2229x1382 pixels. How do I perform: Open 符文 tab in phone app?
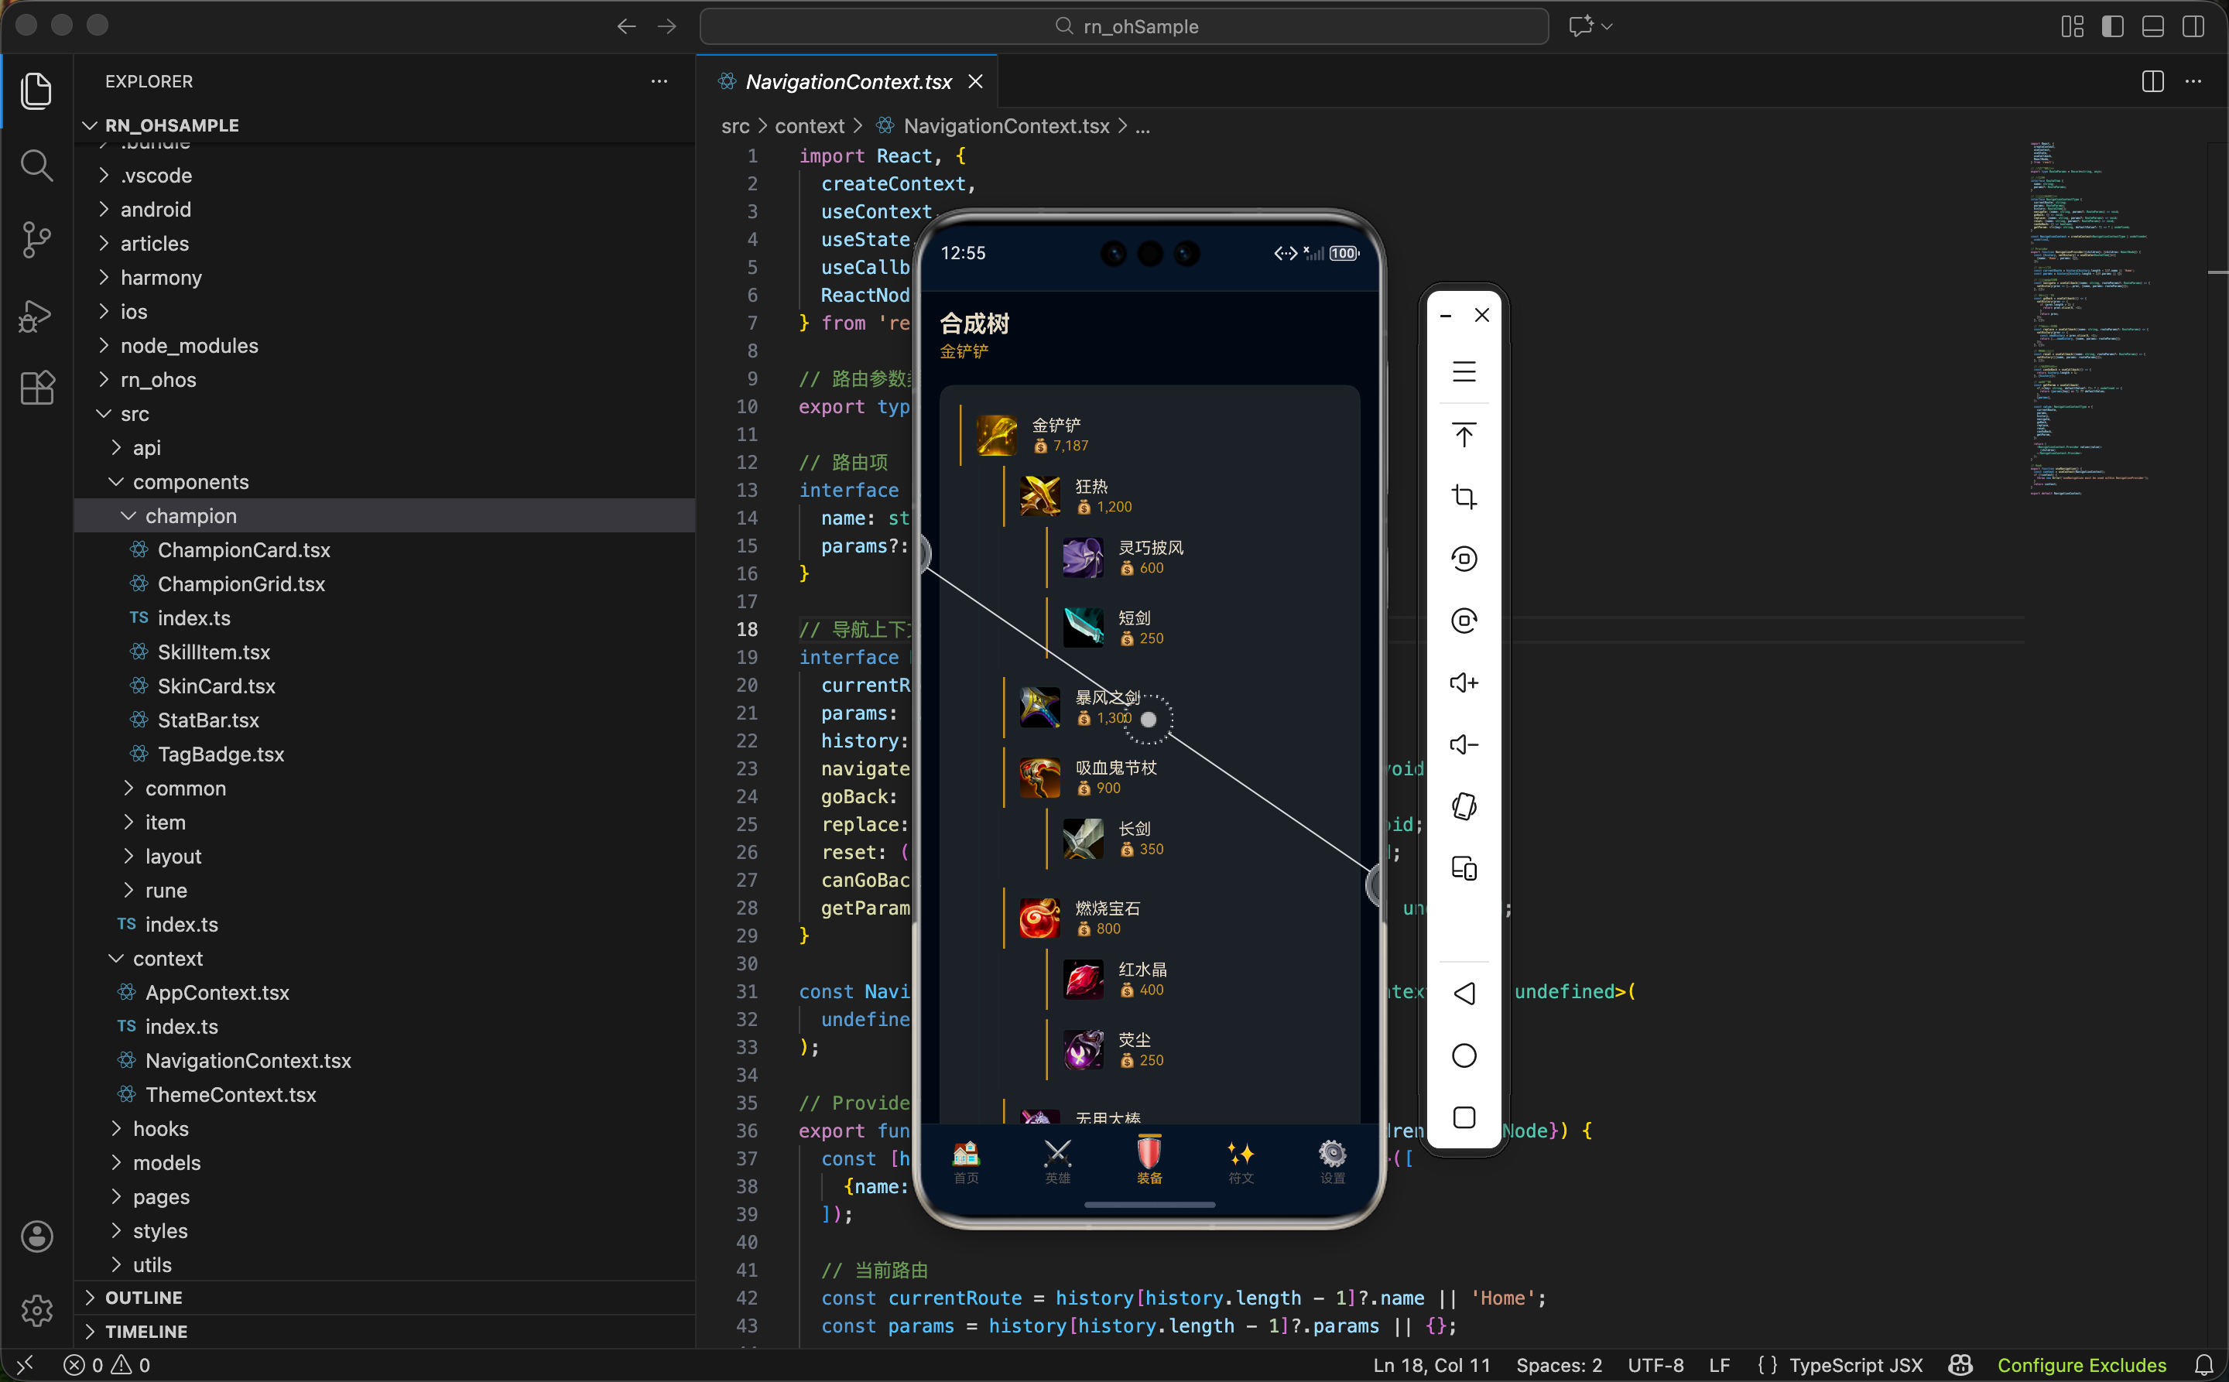point(1241,1161)
